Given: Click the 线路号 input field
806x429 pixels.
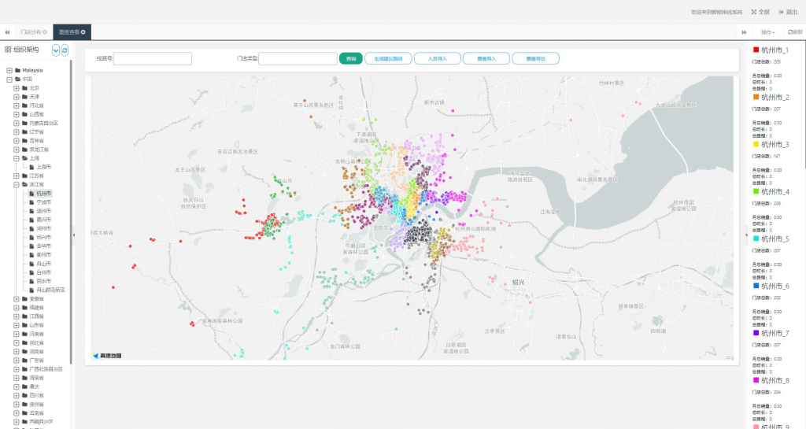Looking at the screenshot, I should [x=153, y=58].
